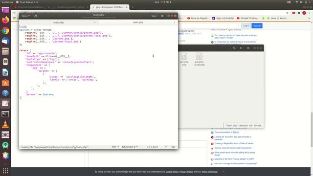Select params-local.php file in Files window
Image resolution: width=313 pixels, height=176 pixels.
tap(199, 60)
